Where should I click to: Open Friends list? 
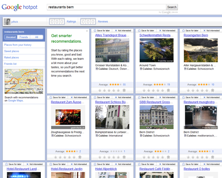pos(10,64)
